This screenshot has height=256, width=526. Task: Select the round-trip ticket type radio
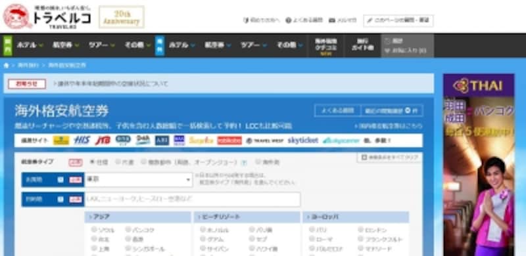92,162
